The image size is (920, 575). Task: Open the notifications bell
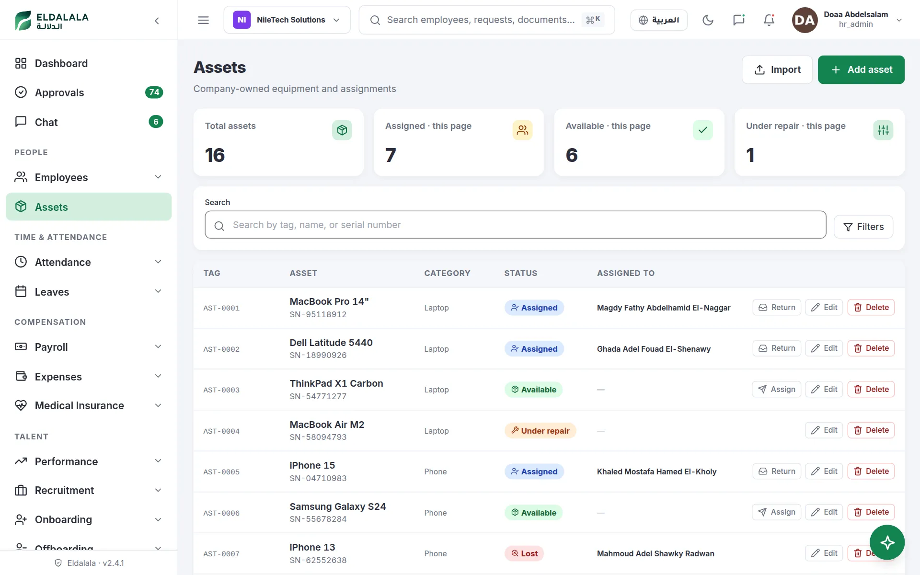coord(769,20)
